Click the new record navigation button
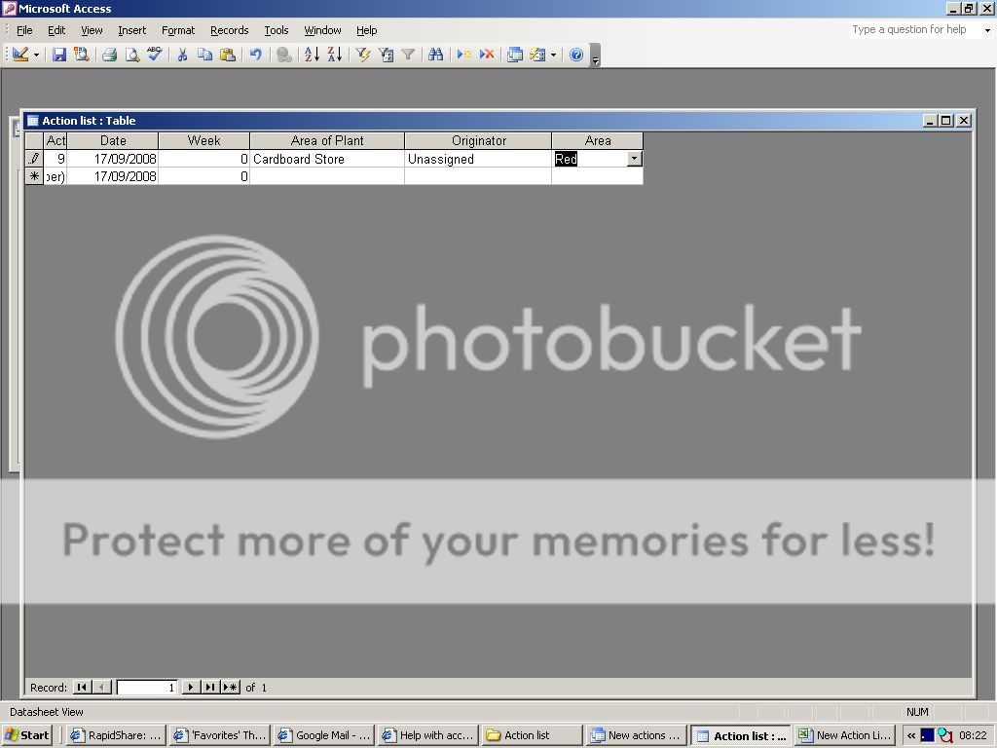This screenshot has height=748, width=997. point(230,687)
